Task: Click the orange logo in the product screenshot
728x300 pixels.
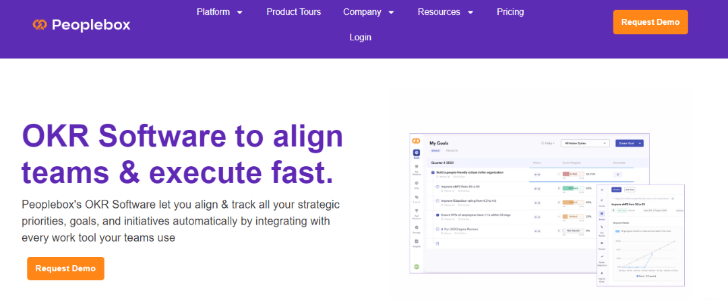Action: click(x=417, y=141)
